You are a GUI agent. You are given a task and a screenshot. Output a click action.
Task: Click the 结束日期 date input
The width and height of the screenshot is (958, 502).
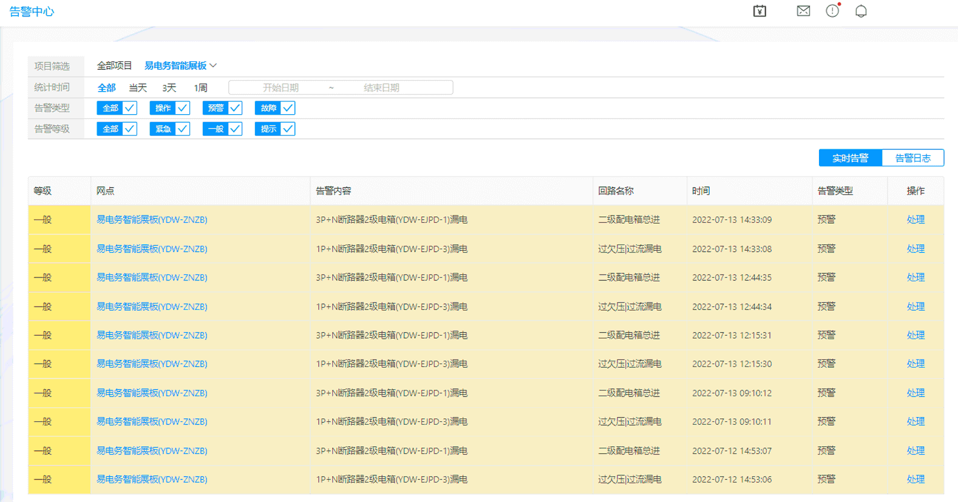[381, 88]
